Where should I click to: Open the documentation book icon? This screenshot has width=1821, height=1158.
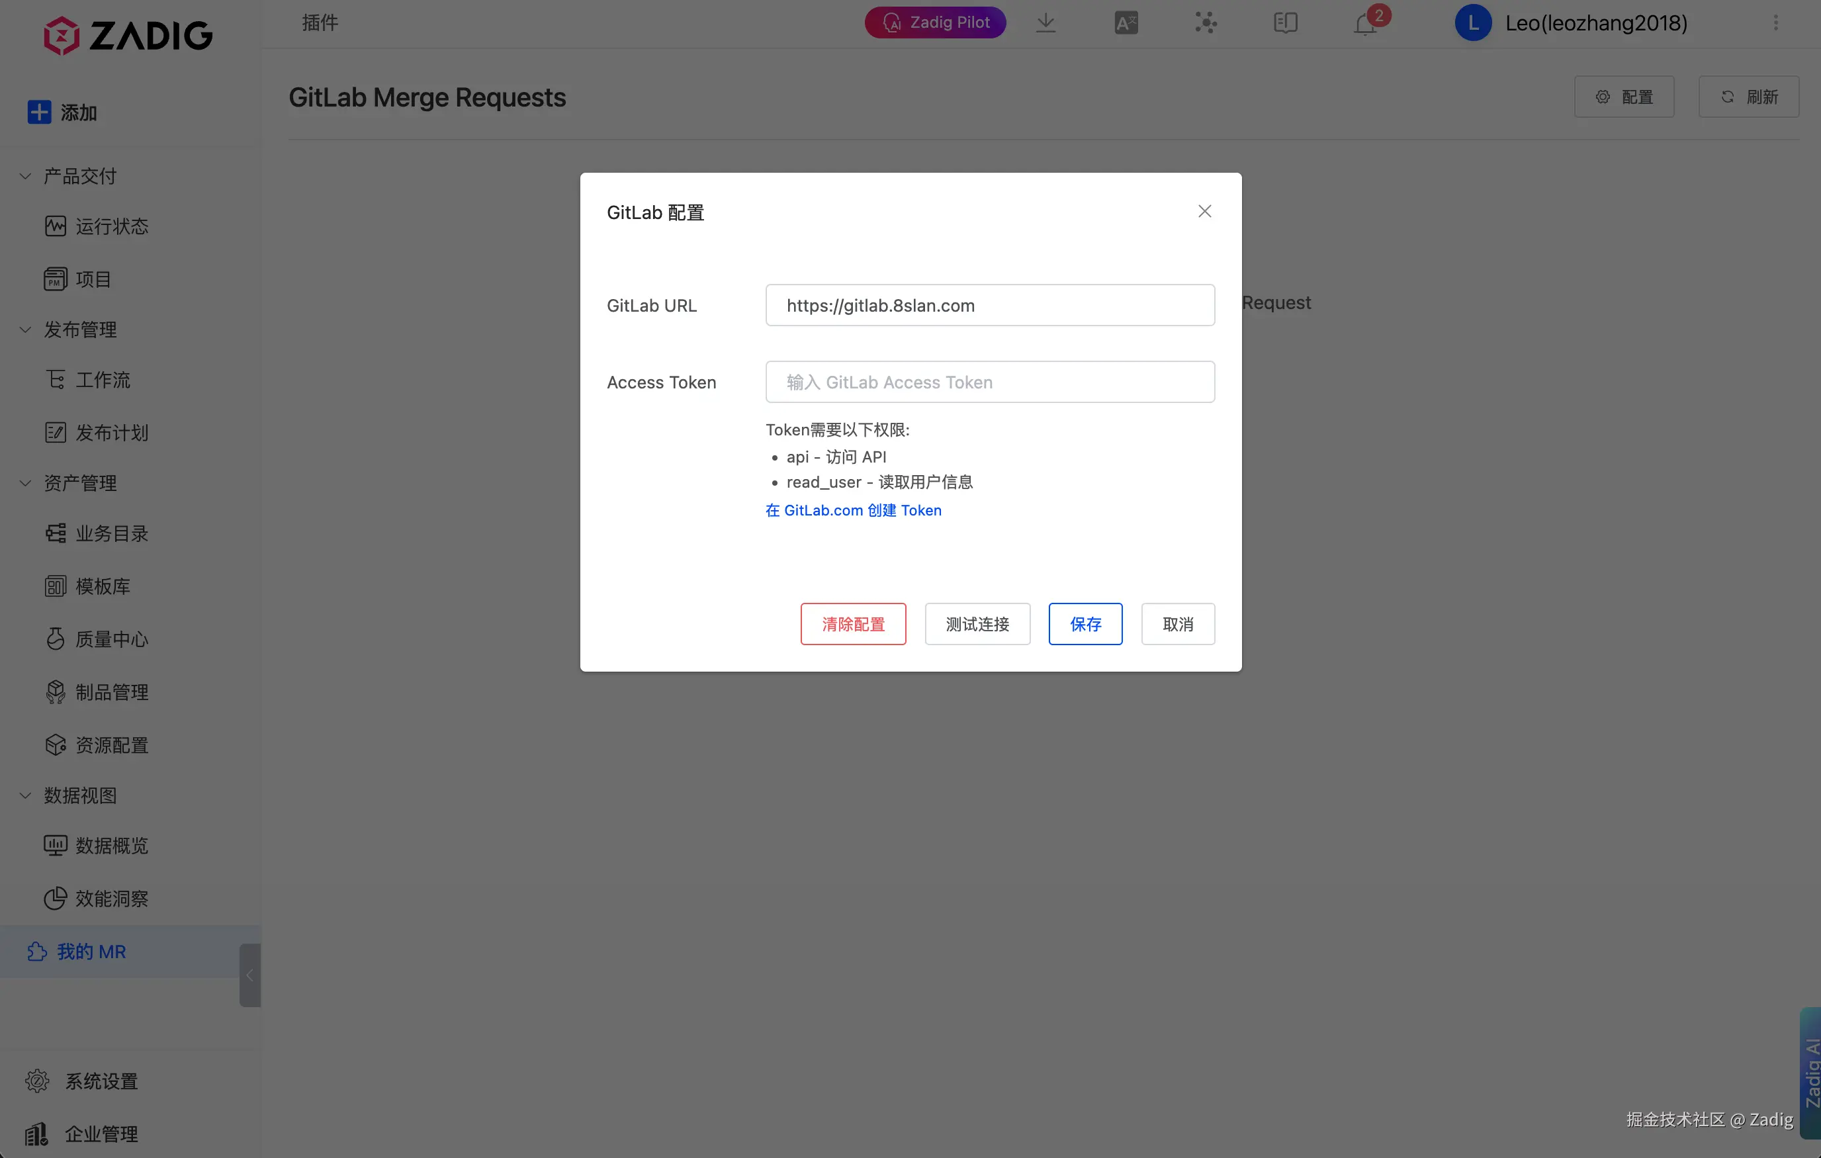(1285, 22)
